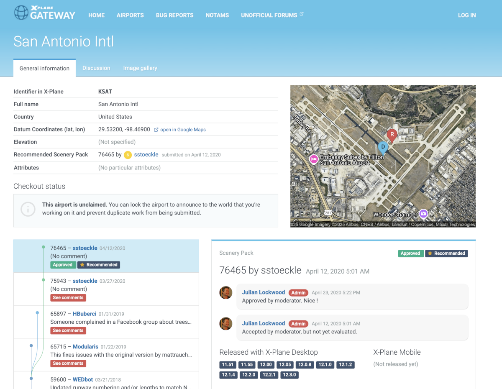Select the General information tab

pos(44,68)
